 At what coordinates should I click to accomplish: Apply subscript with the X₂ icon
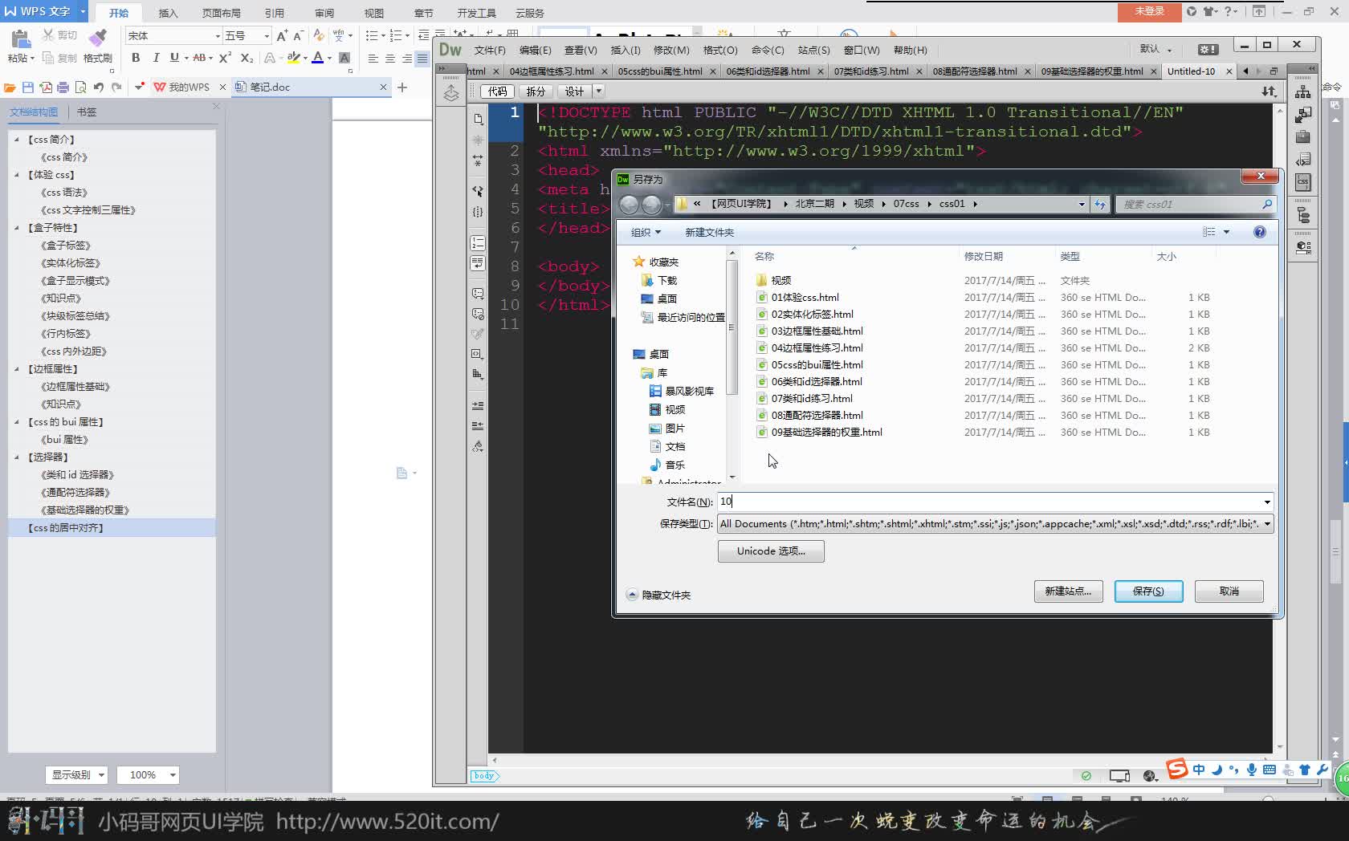tap(247, 58)
